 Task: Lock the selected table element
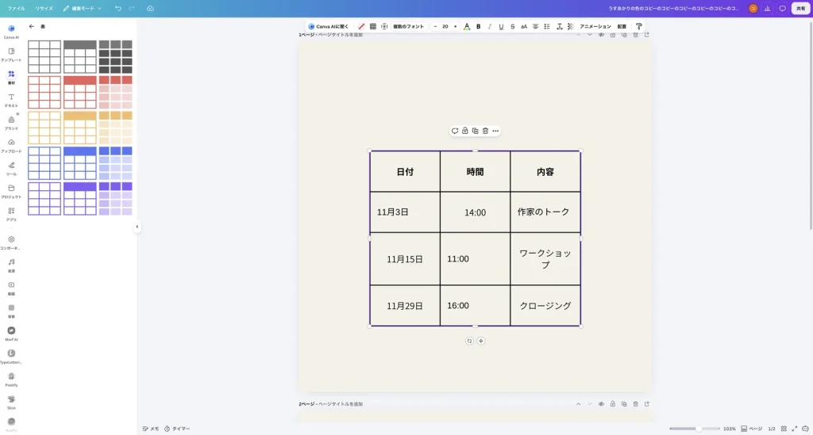[x=465, y=131]
